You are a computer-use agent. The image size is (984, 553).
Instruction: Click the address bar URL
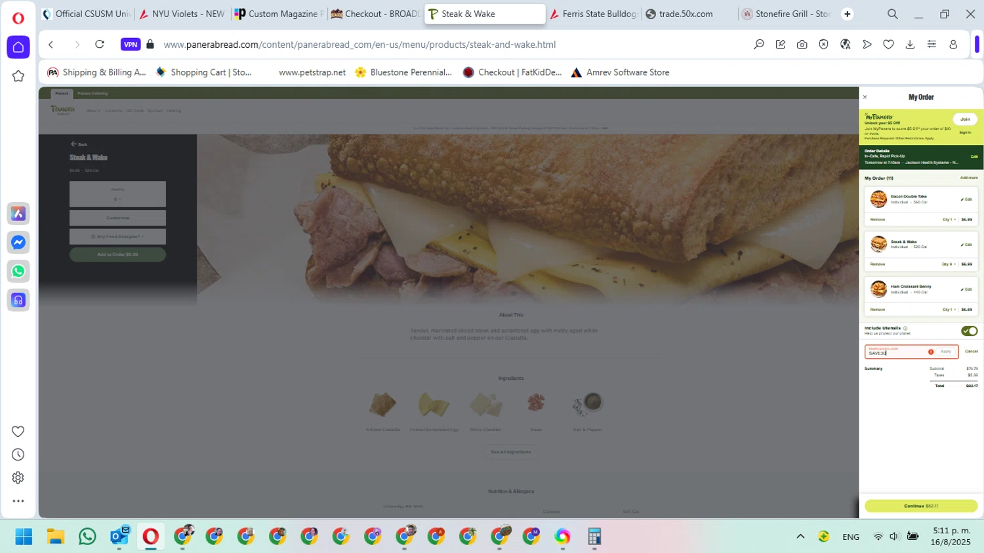click(x=359, y=45)
